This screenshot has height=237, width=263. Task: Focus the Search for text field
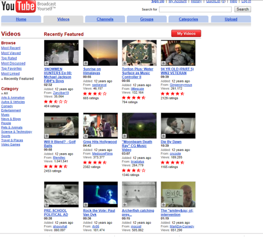(x=195, y=9)
